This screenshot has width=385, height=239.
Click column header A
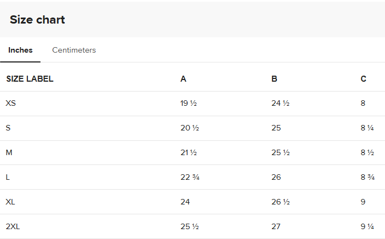point(183,79)
